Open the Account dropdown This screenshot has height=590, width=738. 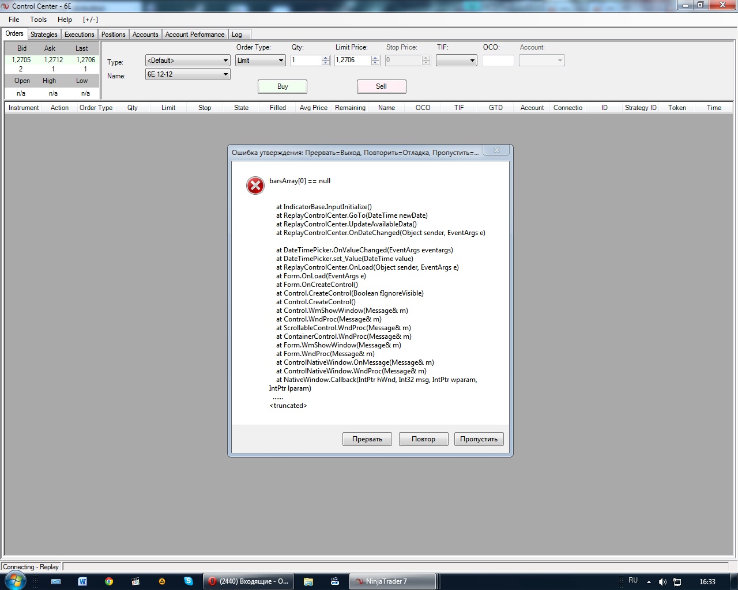542,60
